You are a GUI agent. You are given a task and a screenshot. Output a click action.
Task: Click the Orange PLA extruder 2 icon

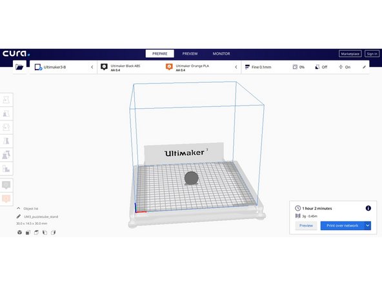pyautogui.click(x=169, y=67)
